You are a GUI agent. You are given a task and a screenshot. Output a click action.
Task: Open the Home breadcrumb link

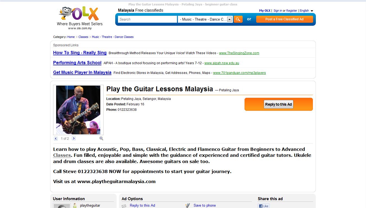tap(71, 37)
